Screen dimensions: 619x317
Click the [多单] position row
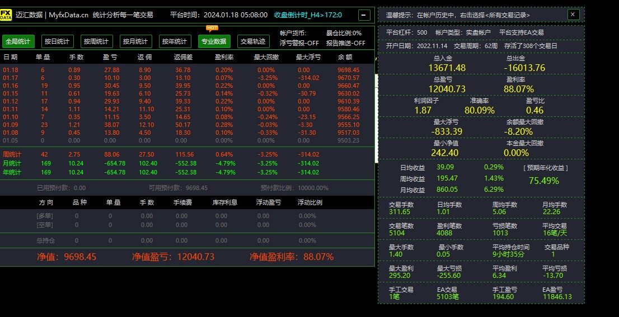coord(187,216)
